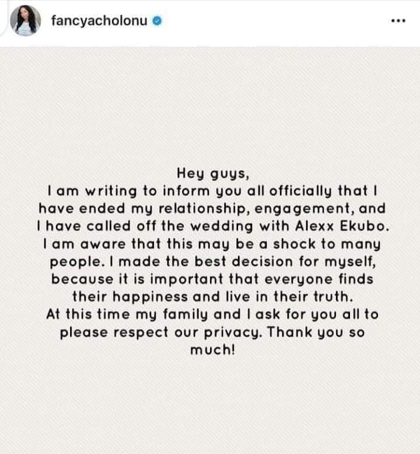Open fancyacholonu's profile picture

26,20
